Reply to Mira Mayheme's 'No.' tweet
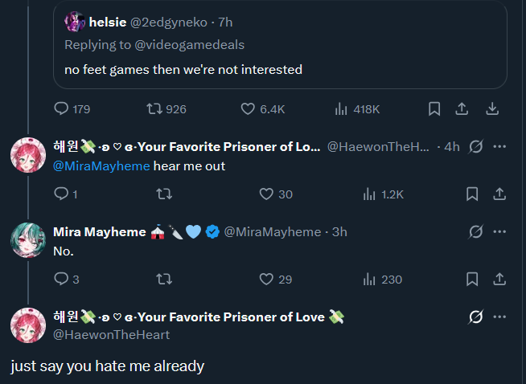The width and height of the screenshot is (526, 384). pos(62,279)
